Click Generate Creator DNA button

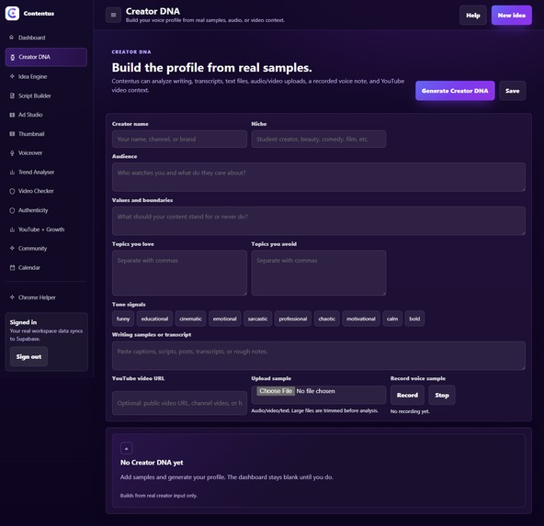click(x=455, y=91)
